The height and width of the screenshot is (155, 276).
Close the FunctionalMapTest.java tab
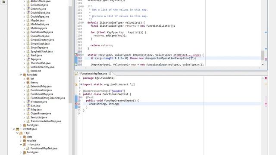(110, 74)
